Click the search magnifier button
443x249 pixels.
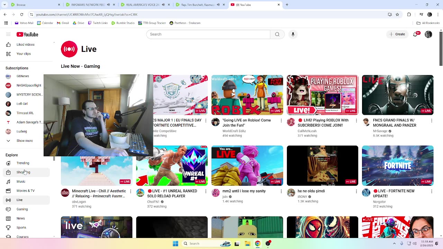tap(277, 34)
